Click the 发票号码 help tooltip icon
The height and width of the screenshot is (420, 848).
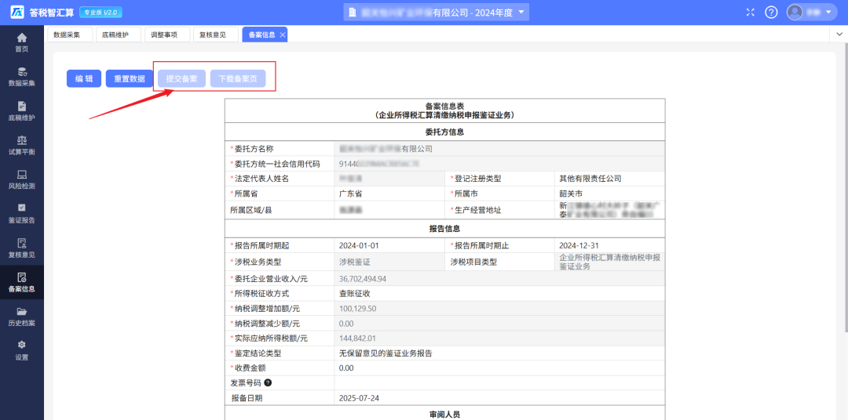point(268,382)
